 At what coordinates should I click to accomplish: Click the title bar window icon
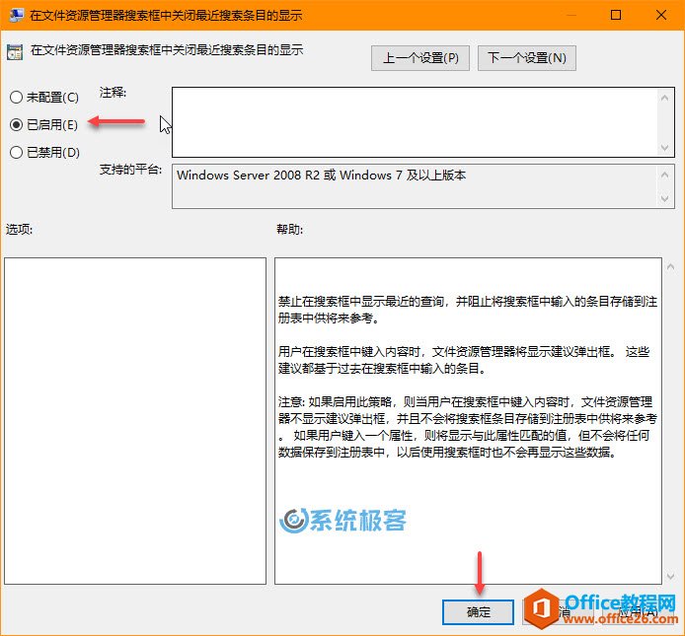tap(16, 15)
